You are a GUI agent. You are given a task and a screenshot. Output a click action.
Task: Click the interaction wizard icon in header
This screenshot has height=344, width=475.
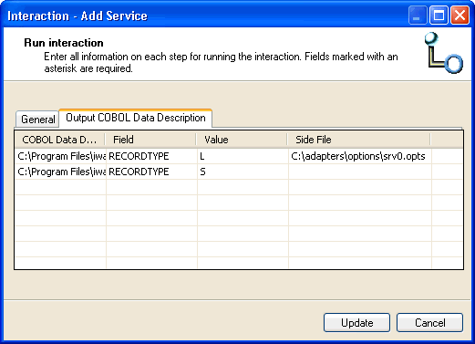[444, 53]
